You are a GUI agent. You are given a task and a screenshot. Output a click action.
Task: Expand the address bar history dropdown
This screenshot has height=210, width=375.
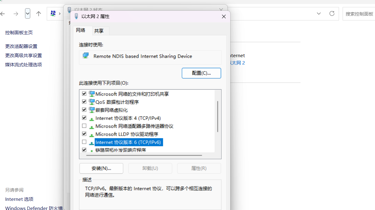point(319,13)
